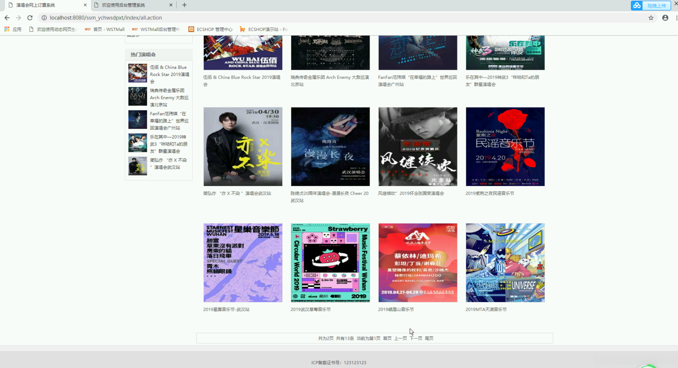Go to 下一页 next page
678x368 pixels.
416,338
